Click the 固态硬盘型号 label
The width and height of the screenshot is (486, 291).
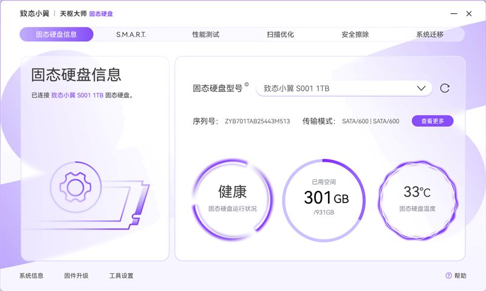[217, 89]
